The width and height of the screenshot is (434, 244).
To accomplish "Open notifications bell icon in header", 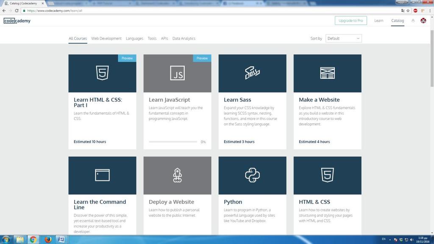I will click(413, 21).
